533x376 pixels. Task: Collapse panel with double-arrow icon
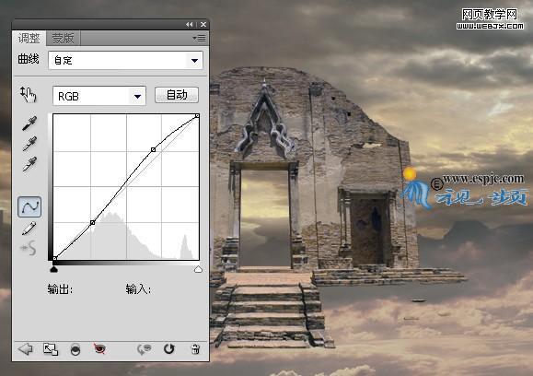pos(190,25)
